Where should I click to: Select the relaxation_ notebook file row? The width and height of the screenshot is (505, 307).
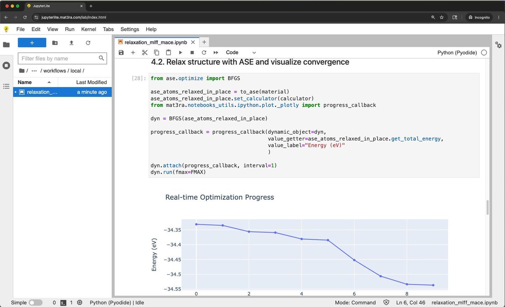click(62, 92)
